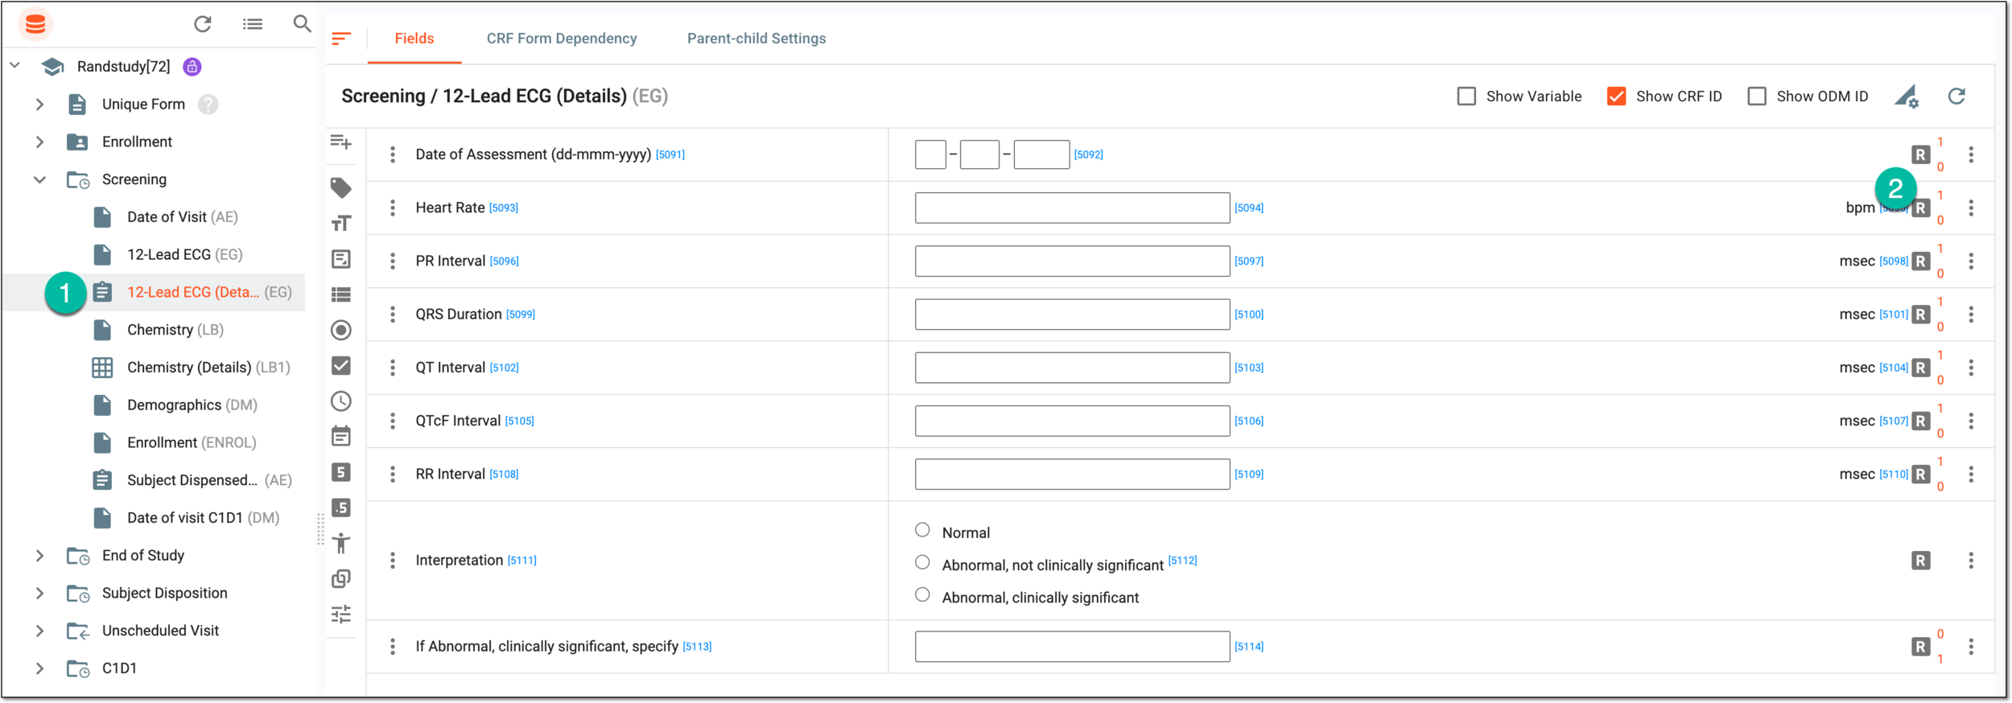Open search in the study tree
Screen dimensions: 2012x703
(x=302, y=24)
